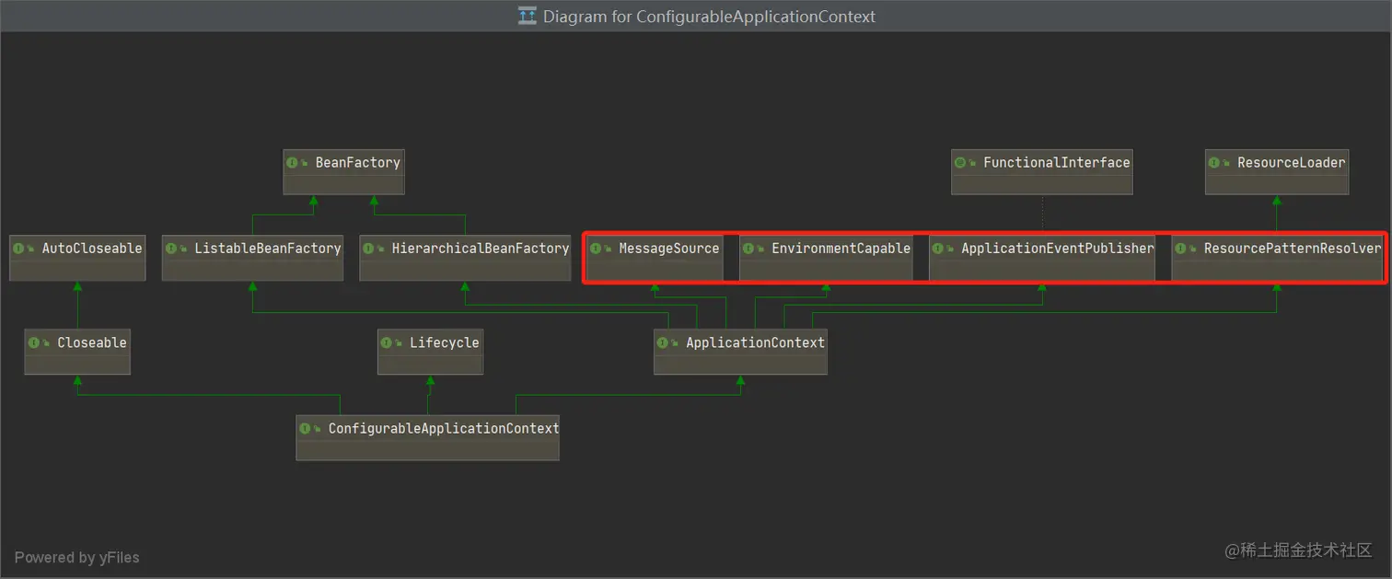The image size is (1392, 579).
Task: Click the HierarchicalBeanFactory interface icon
Action: tap(368, 249)
